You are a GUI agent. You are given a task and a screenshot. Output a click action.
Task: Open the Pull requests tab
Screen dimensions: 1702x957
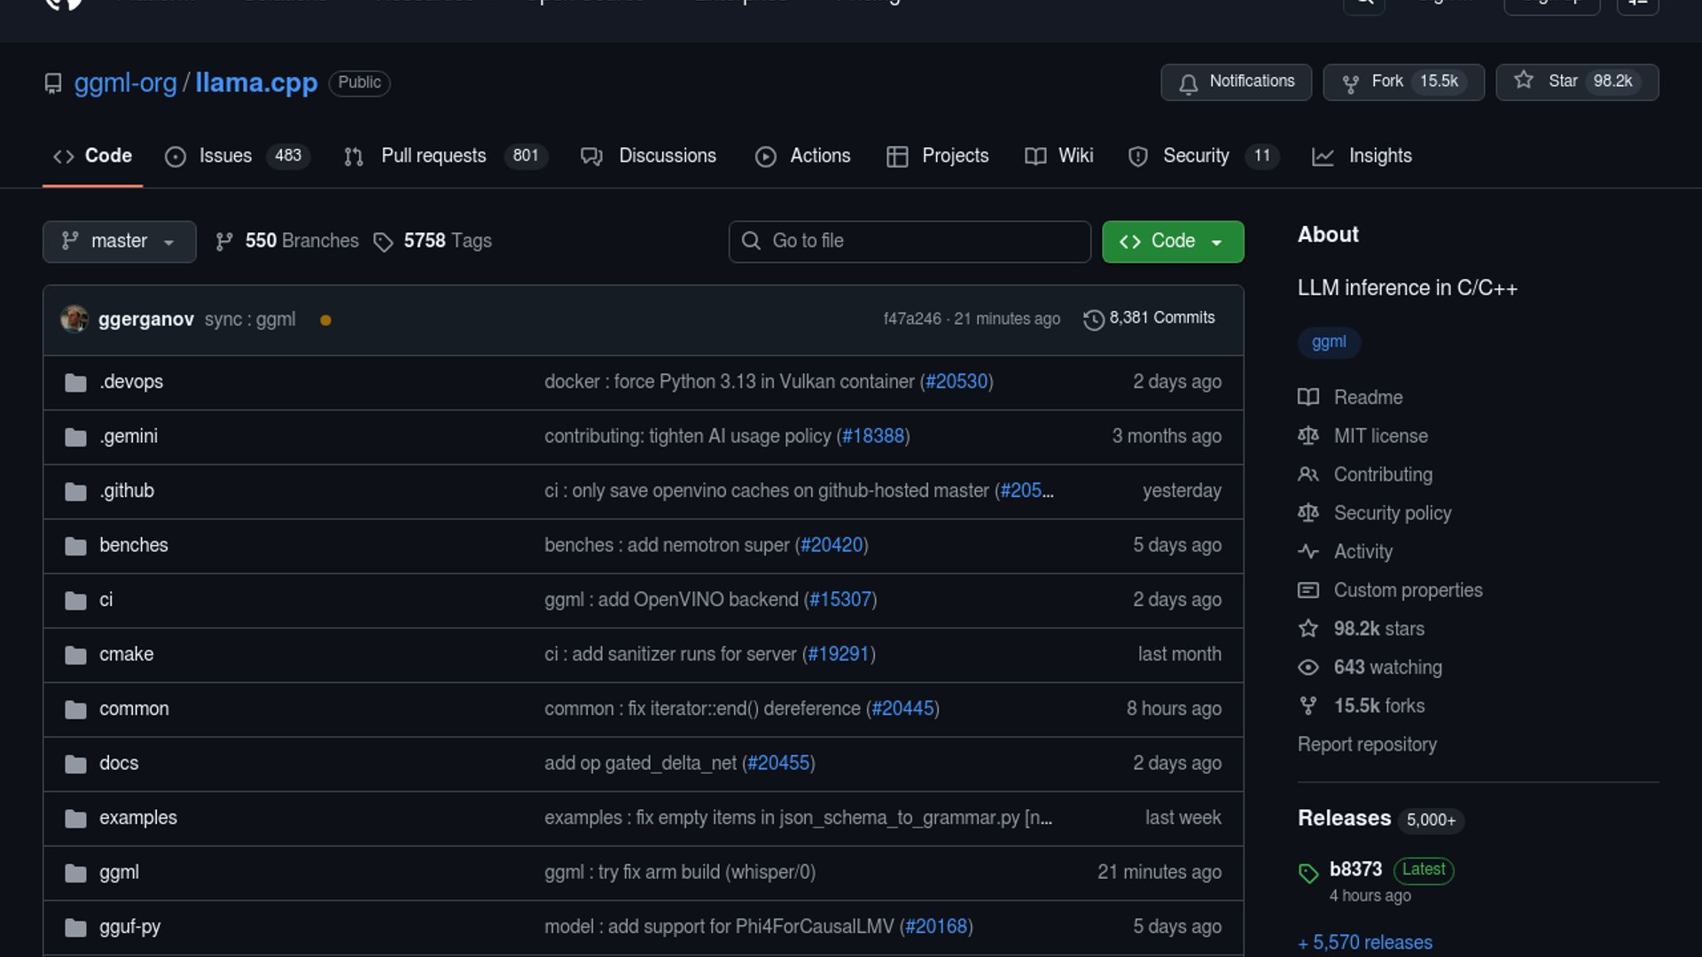(433, 156)
